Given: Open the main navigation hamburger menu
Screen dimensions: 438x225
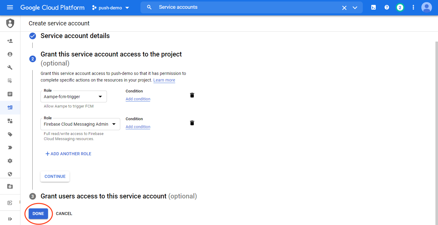Looking at the screenshot, I should pyautogui.click(x=10, y=8).
